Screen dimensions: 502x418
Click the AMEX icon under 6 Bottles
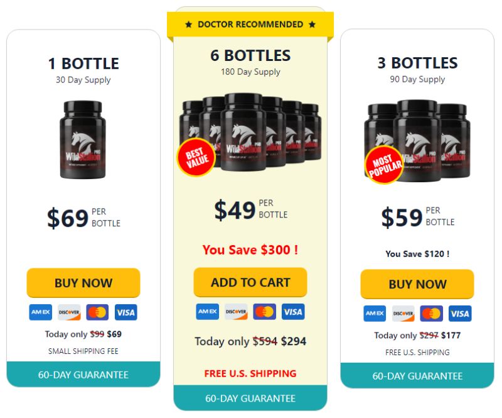(x=208, y=312)
